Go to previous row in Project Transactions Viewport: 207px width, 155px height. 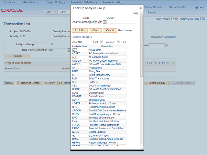(156, 63)
